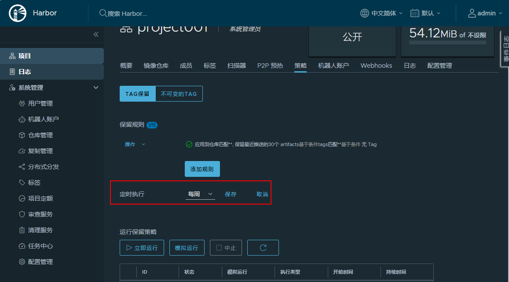This screenshot has height=282, width=509.
Task: Collapse the sidebar with double-chevron icon
Action: click(96, 34)
